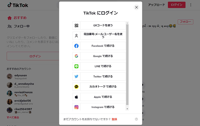Screen dimensions: 200x126
Task: Open d_annakeysha avatar thumbnail
Action: [x=9, y=85]
